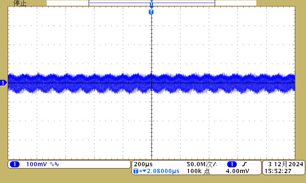This screenshot has width=306, height=183.
Task: Select the 100mV vertical scale readout
Action: pyautogui.click(x=36, y=164)
